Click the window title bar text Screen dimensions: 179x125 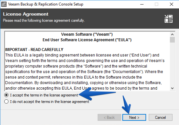pyautogui.click(x=46, y=4)
